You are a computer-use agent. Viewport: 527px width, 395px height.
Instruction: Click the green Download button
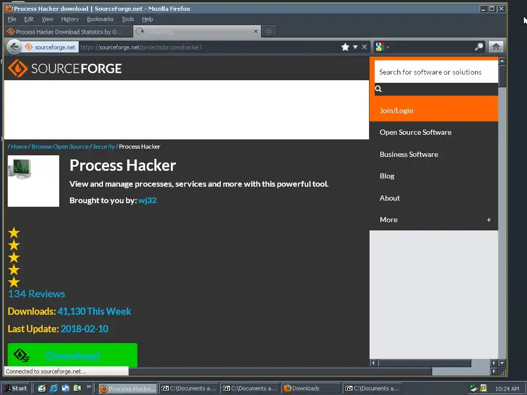[x=73, y=355]
